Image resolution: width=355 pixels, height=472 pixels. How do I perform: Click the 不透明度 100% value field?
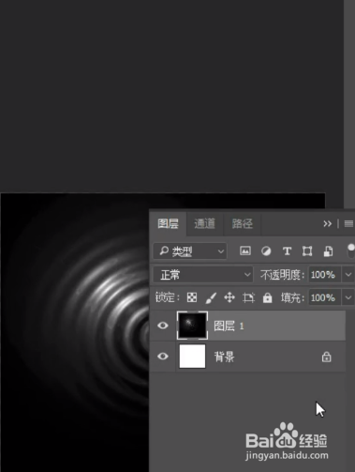[324, 275]
